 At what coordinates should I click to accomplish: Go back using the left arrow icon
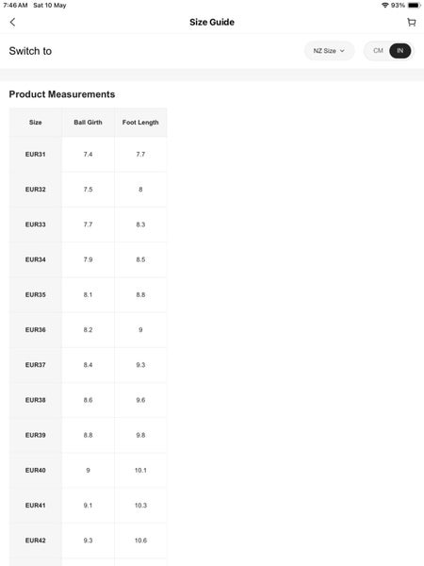[x=12, y=22]
